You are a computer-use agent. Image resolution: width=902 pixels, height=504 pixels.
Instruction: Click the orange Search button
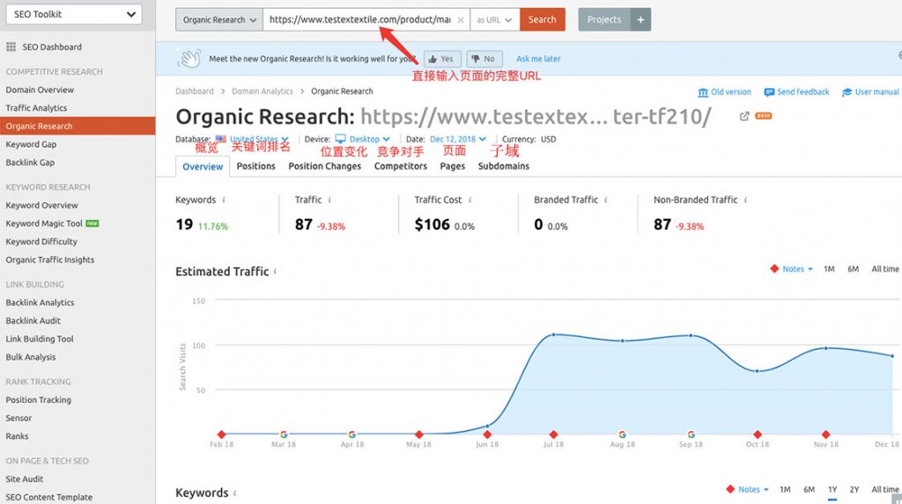click(x=543, y=19)
